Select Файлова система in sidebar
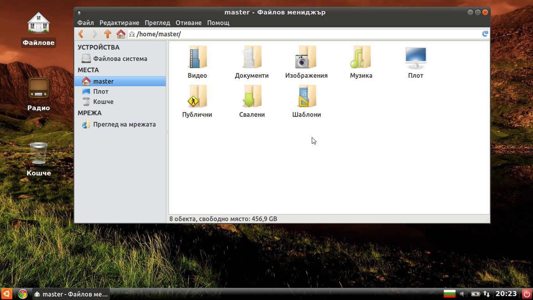This screenshot has height=300, width=533. [120, 59]
